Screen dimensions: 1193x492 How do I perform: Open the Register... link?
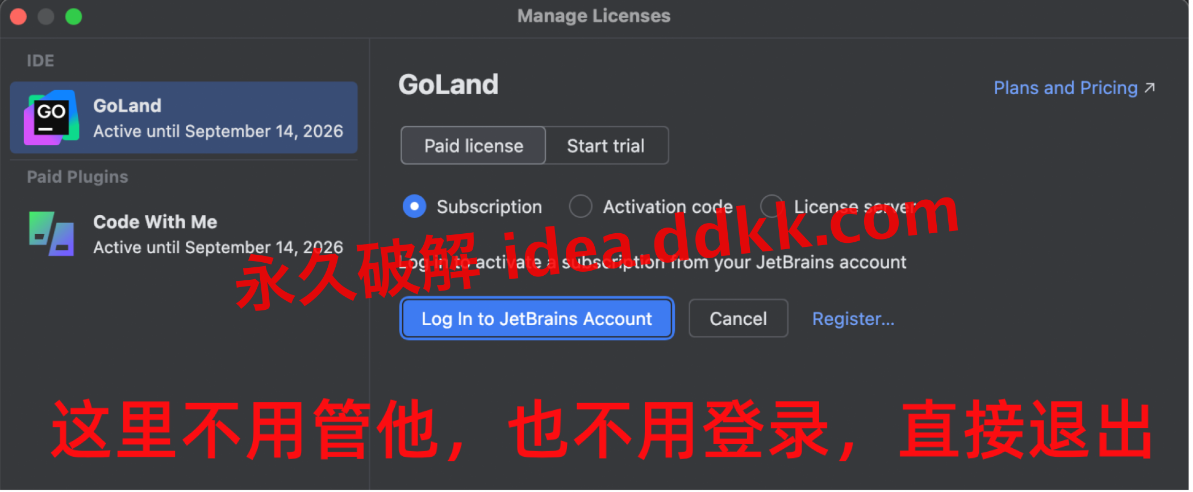[853, 319]
